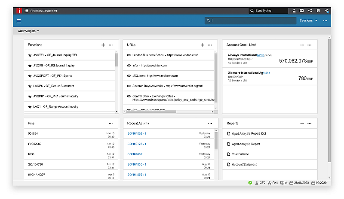This screenshot has width=344, height=199.
Task: Open Account Credit Limit more options menu
Action: [x=309, y=45]
